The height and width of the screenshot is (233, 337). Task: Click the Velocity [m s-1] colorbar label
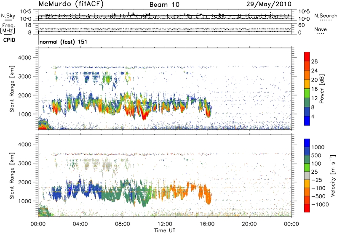pos(333,175)
